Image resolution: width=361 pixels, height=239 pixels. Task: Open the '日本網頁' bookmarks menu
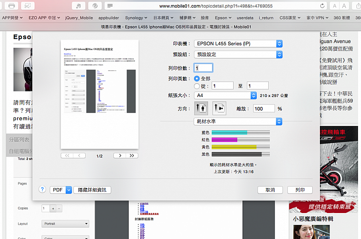tap(163, 17)
